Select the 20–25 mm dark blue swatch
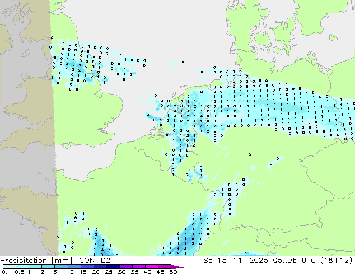Screen dimensions: 355x274 pos(100,267)
